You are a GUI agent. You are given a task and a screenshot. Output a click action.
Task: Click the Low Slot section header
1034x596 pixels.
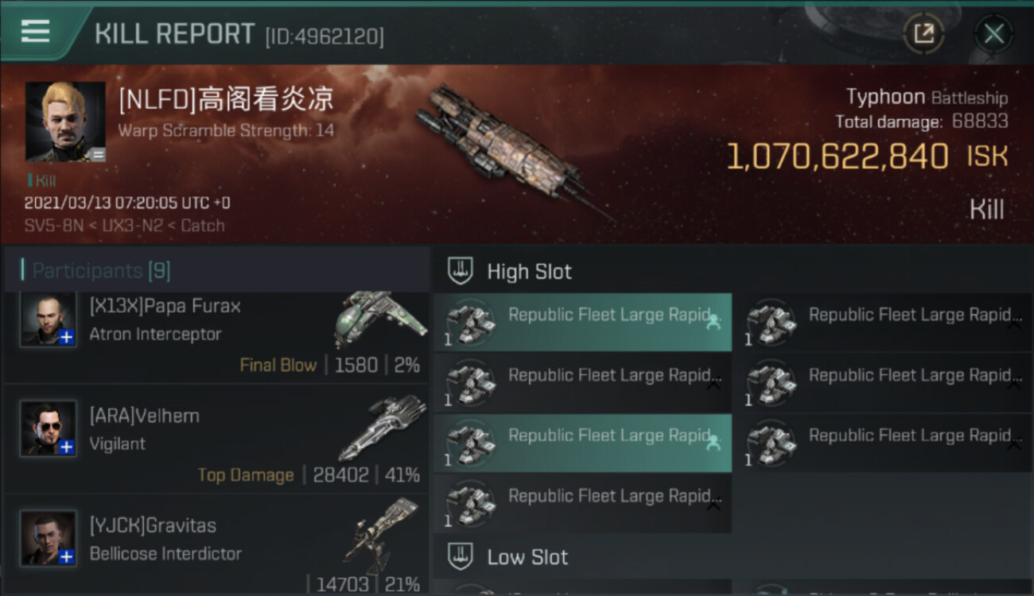[527, 557]
